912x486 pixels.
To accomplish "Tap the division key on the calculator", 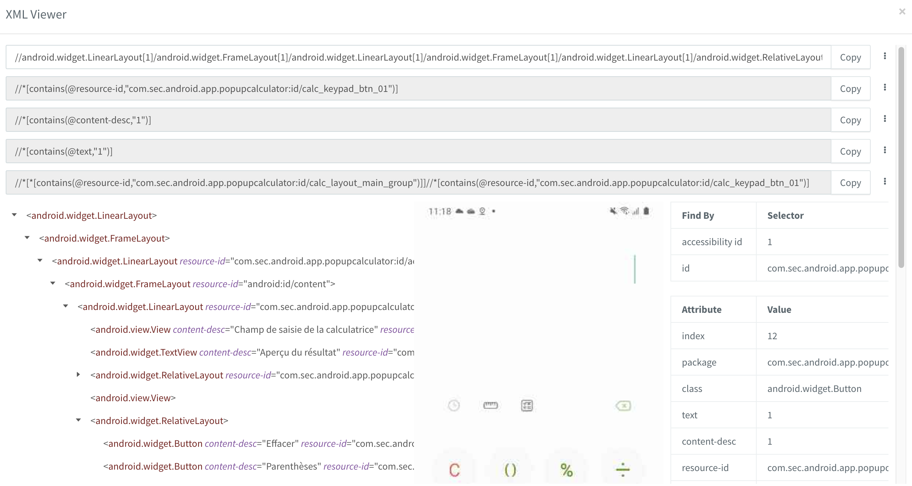I will coord(623,470).
